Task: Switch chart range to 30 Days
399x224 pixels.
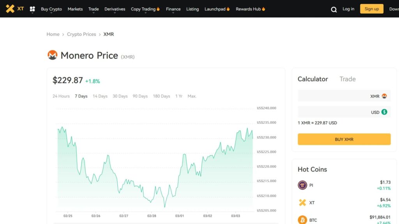Action: point(120,96)
